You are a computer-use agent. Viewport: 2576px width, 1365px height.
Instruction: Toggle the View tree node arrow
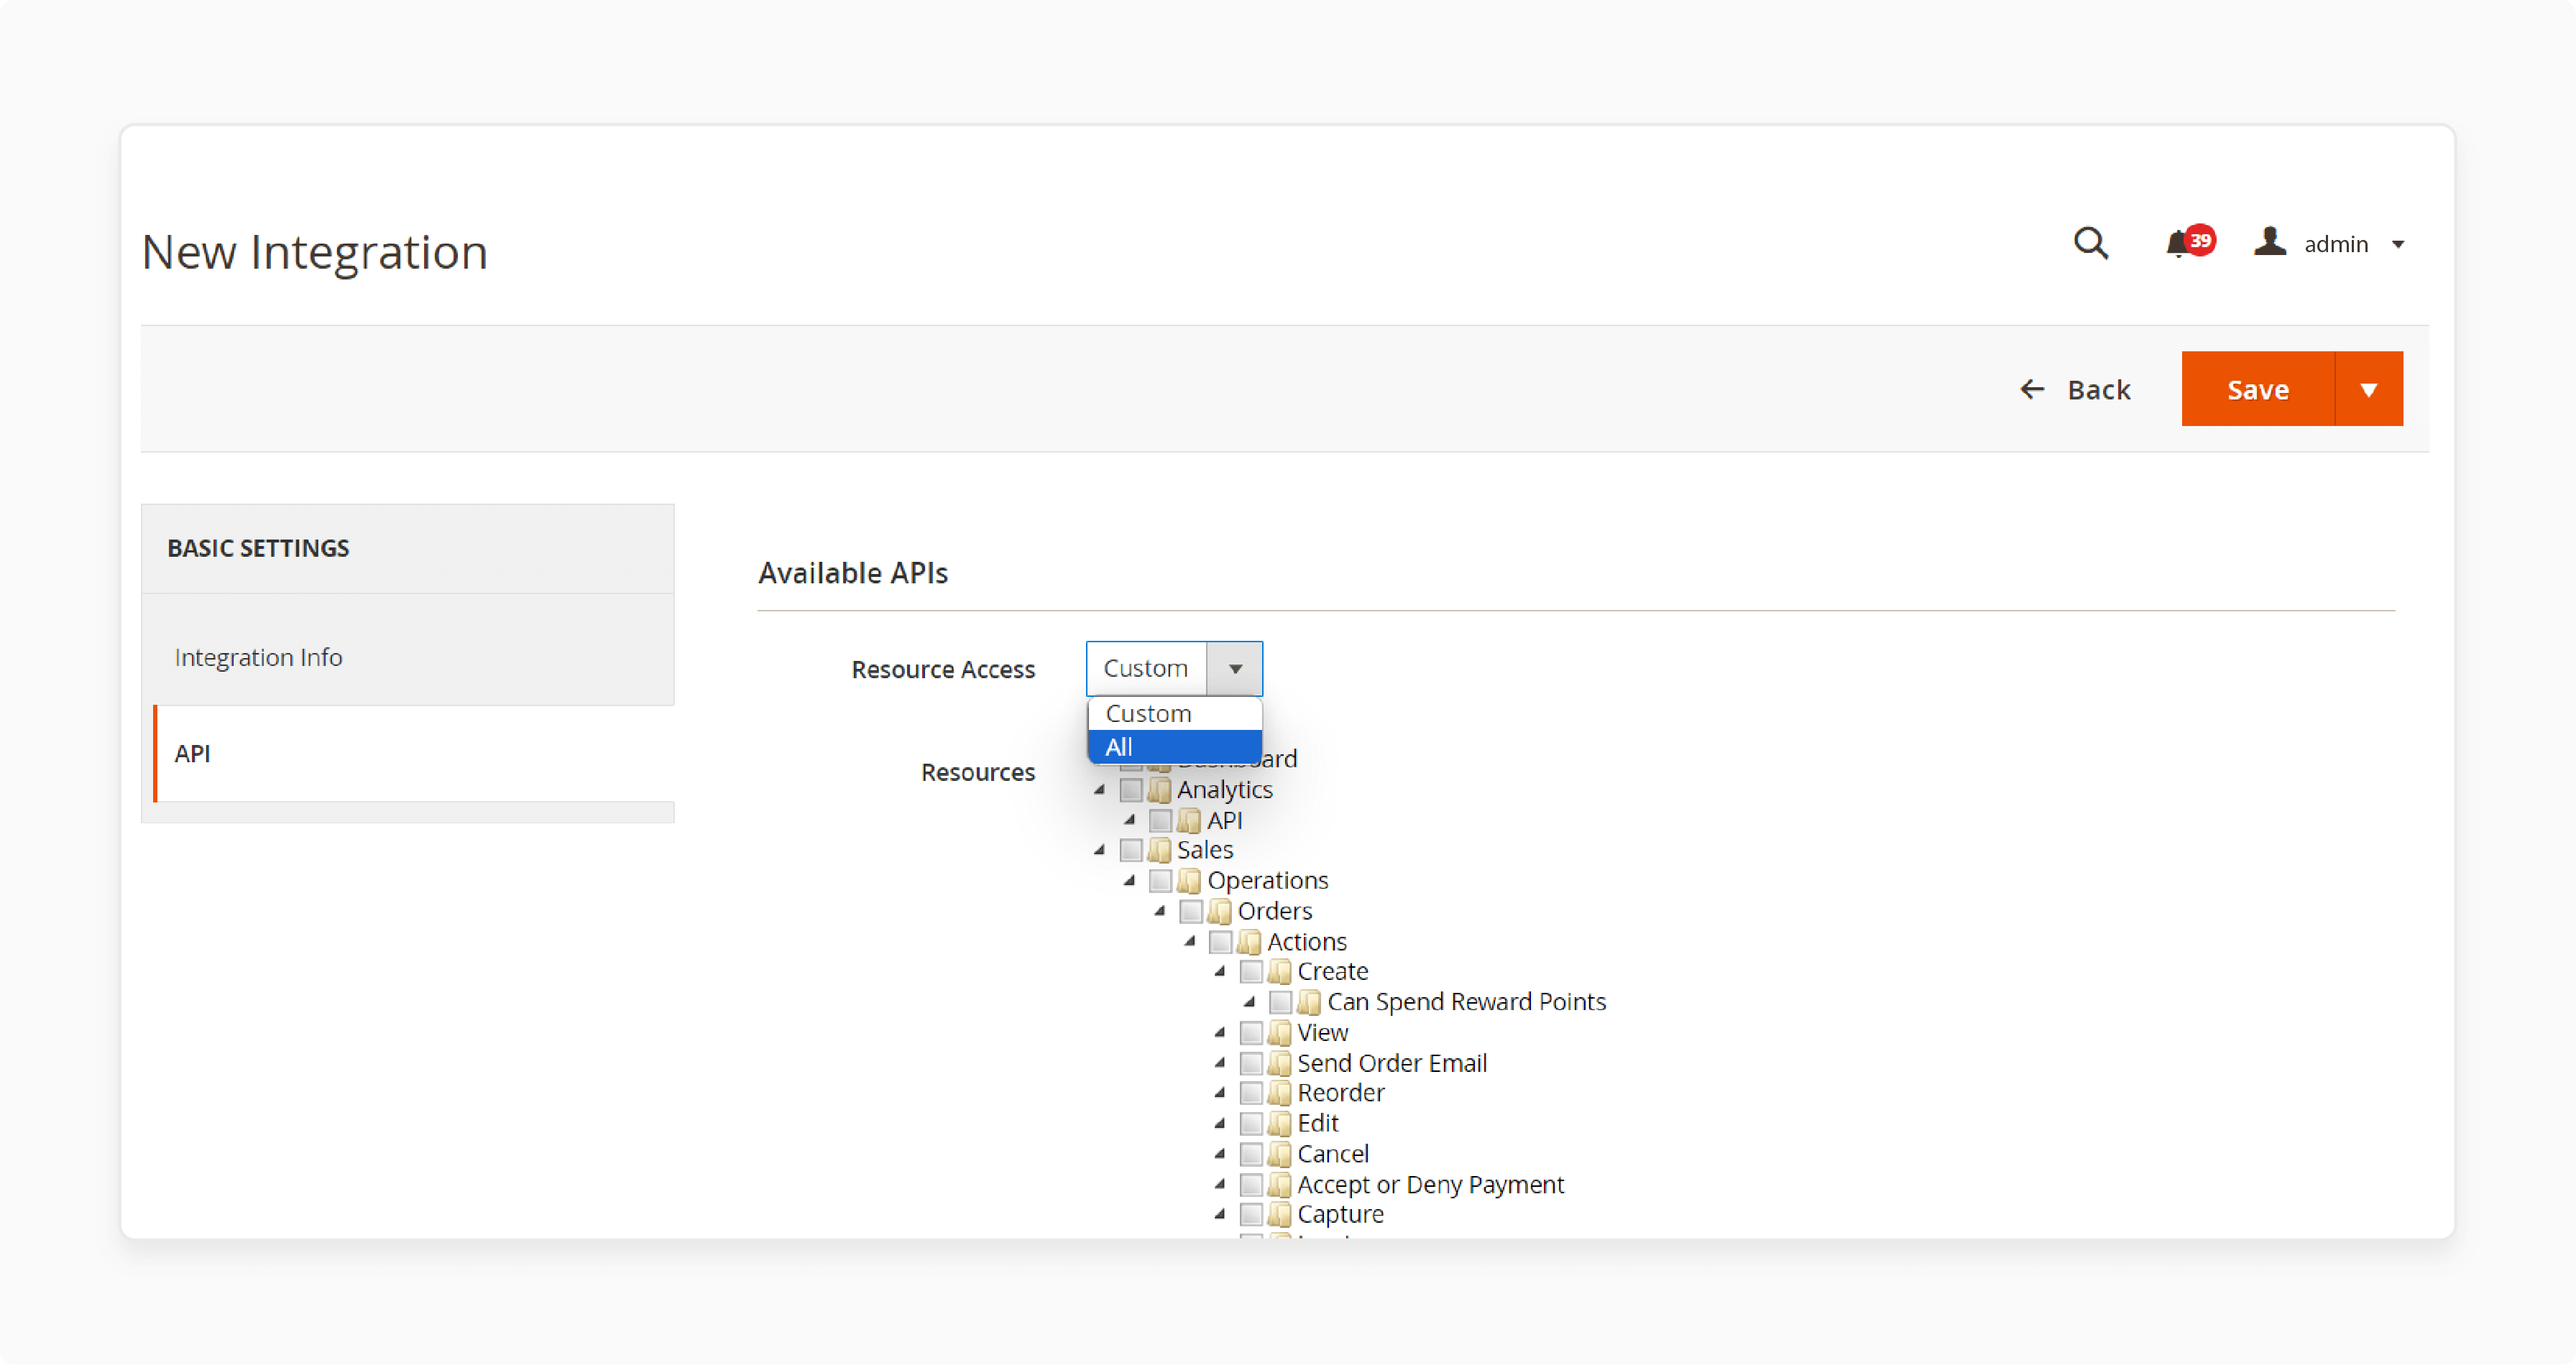[x=1220, y=1033]
